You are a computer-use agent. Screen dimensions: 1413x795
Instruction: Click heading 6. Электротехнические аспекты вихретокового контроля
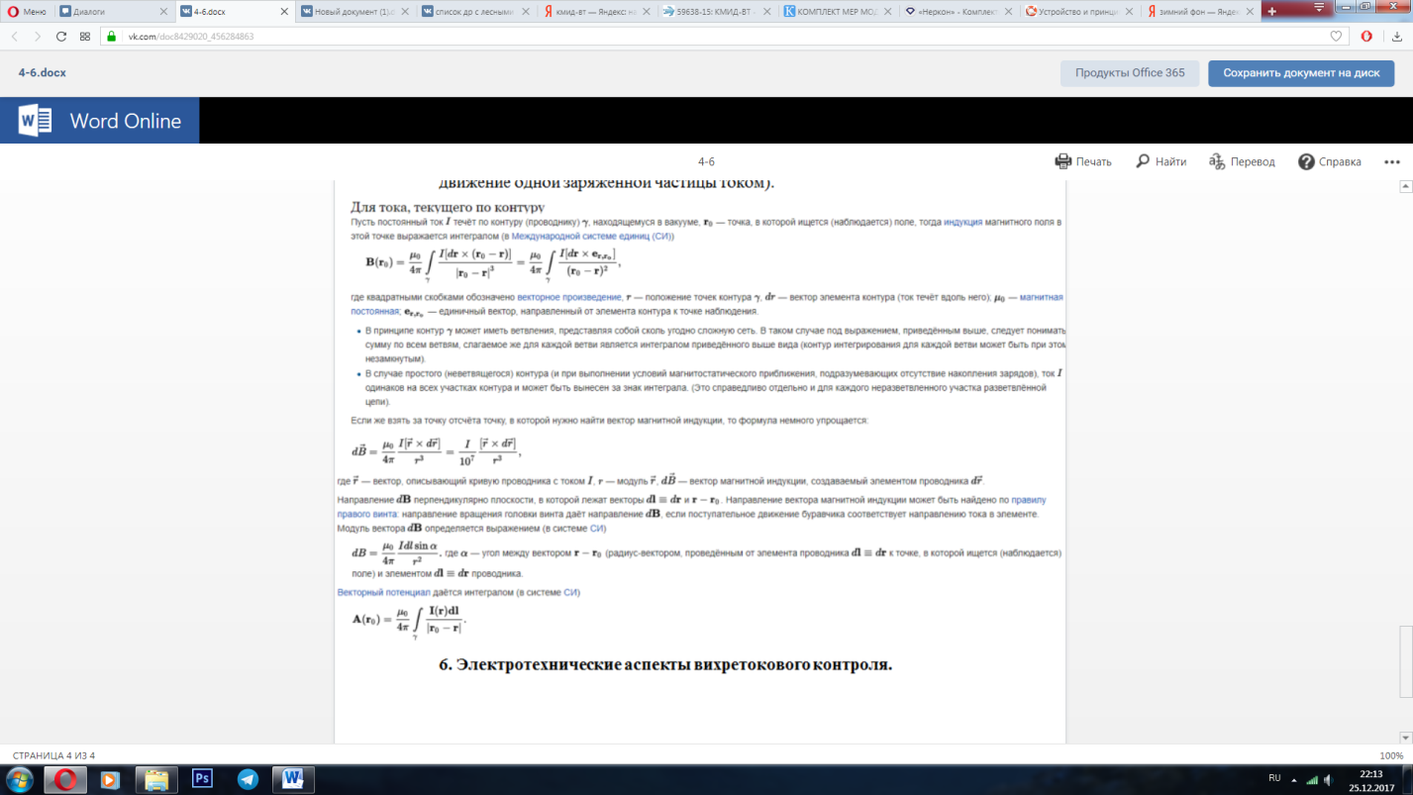click(x=665, y=664)
